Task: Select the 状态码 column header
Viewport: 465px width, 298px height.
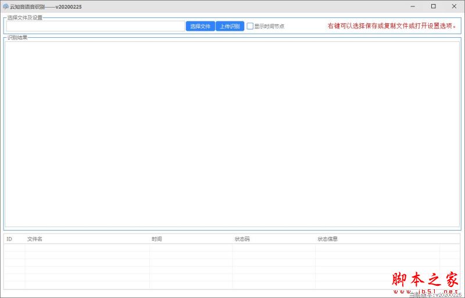Action: (242, 239)
